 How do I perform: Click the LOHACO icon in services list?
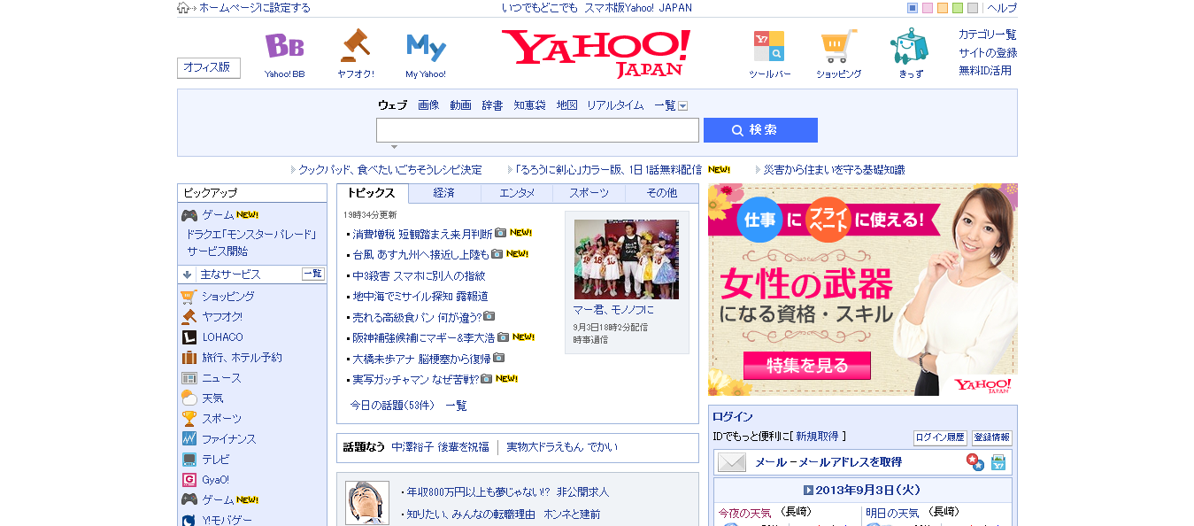(189, 337)
